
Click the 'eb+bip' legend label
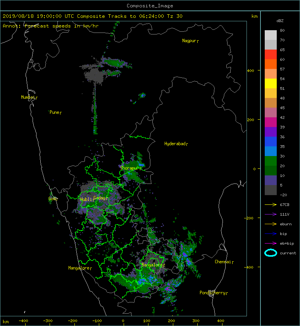(x=287, y=244)
